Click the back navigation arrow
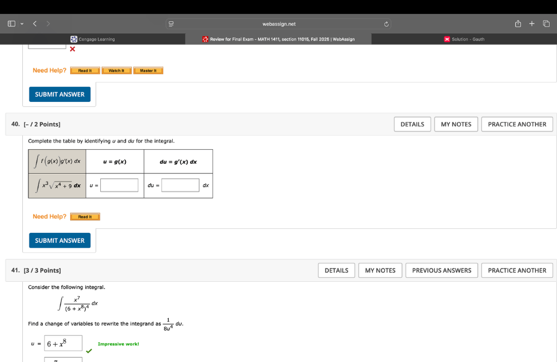Viewport: 557px width, 362px height. [34, 24]
